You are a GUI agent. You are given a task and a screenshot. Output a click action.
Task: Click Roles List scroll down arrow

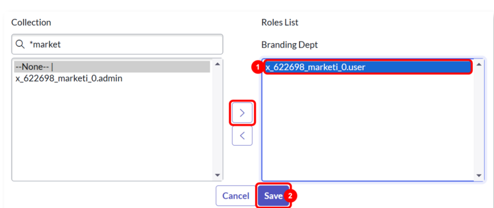pos(479,175)
